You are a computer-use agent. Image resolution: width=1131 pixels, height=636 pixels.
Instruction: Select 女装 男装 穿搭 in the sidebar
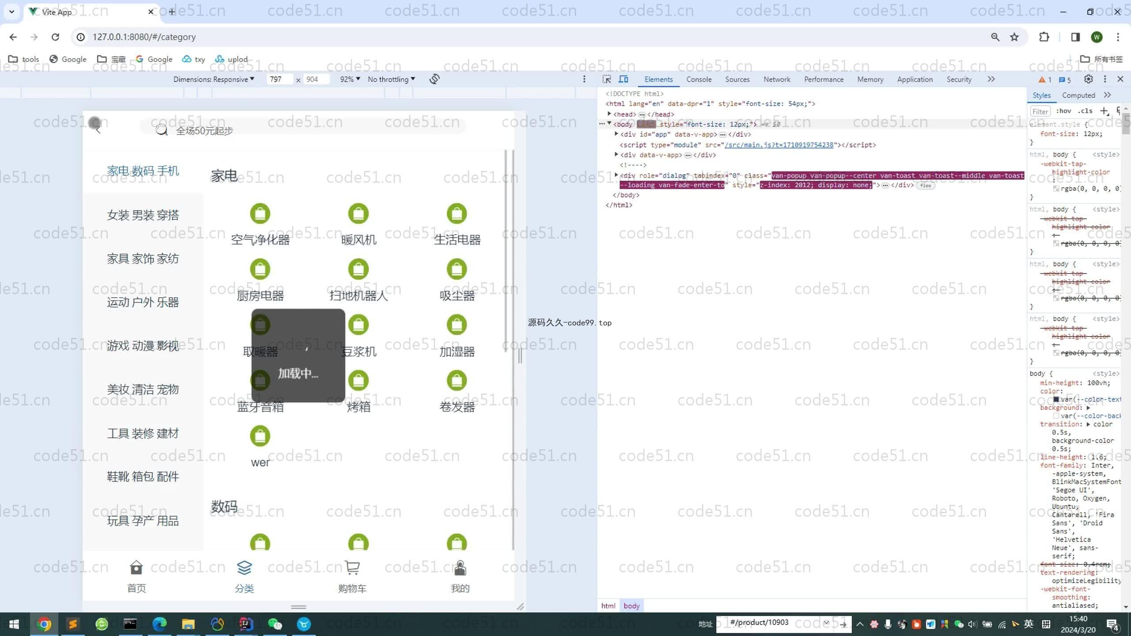point(143,215)
